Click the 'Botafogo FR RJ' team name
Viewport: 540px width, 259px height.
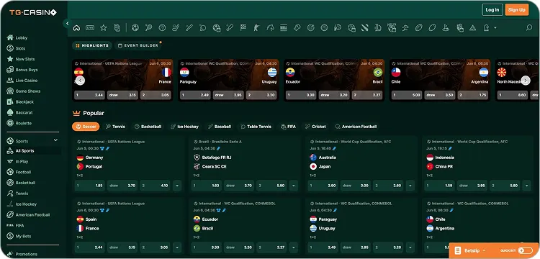[x=217, y=158]
